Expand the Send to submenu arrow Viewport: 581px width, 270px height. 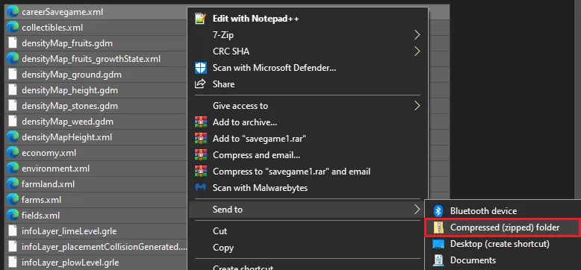pyautogui.click(x=417, y=210)
